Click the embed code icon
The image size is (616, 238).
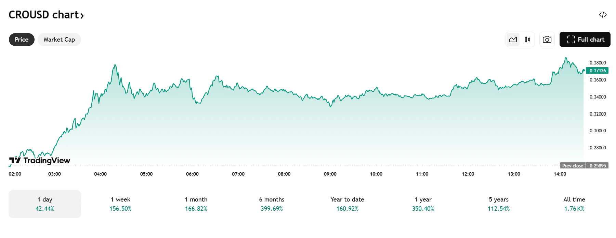tap(603, 15)
